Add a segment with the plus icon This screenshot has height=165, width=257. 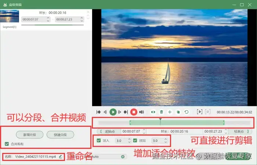170,112
